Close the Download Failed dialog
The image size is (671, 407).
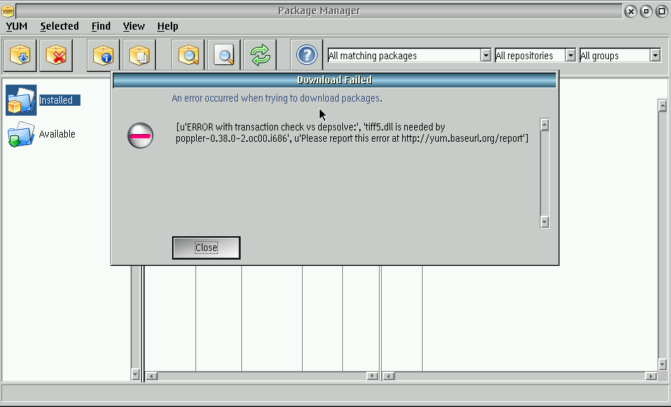click(x=205, y=248)
